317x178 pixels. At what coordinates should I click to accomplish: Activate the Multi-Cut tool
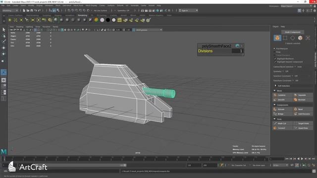click(282, 123)
